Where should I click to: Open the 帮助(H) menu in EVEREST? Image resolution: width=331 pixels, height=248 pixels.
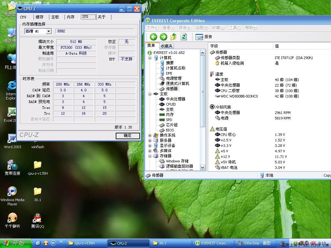point(251,28)
